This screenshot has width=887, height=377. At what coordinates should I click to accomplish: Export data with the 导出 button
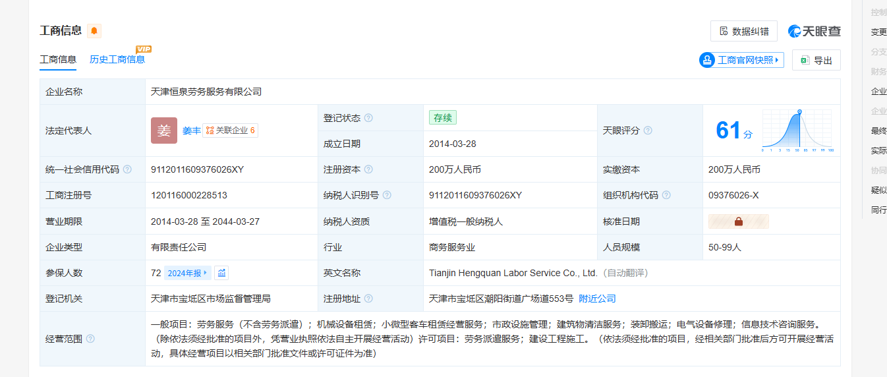[816, 60]
